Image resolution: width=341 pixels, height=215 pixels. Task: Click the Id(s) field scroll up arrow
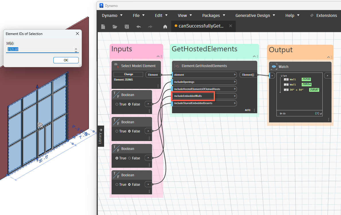[76, 48]
